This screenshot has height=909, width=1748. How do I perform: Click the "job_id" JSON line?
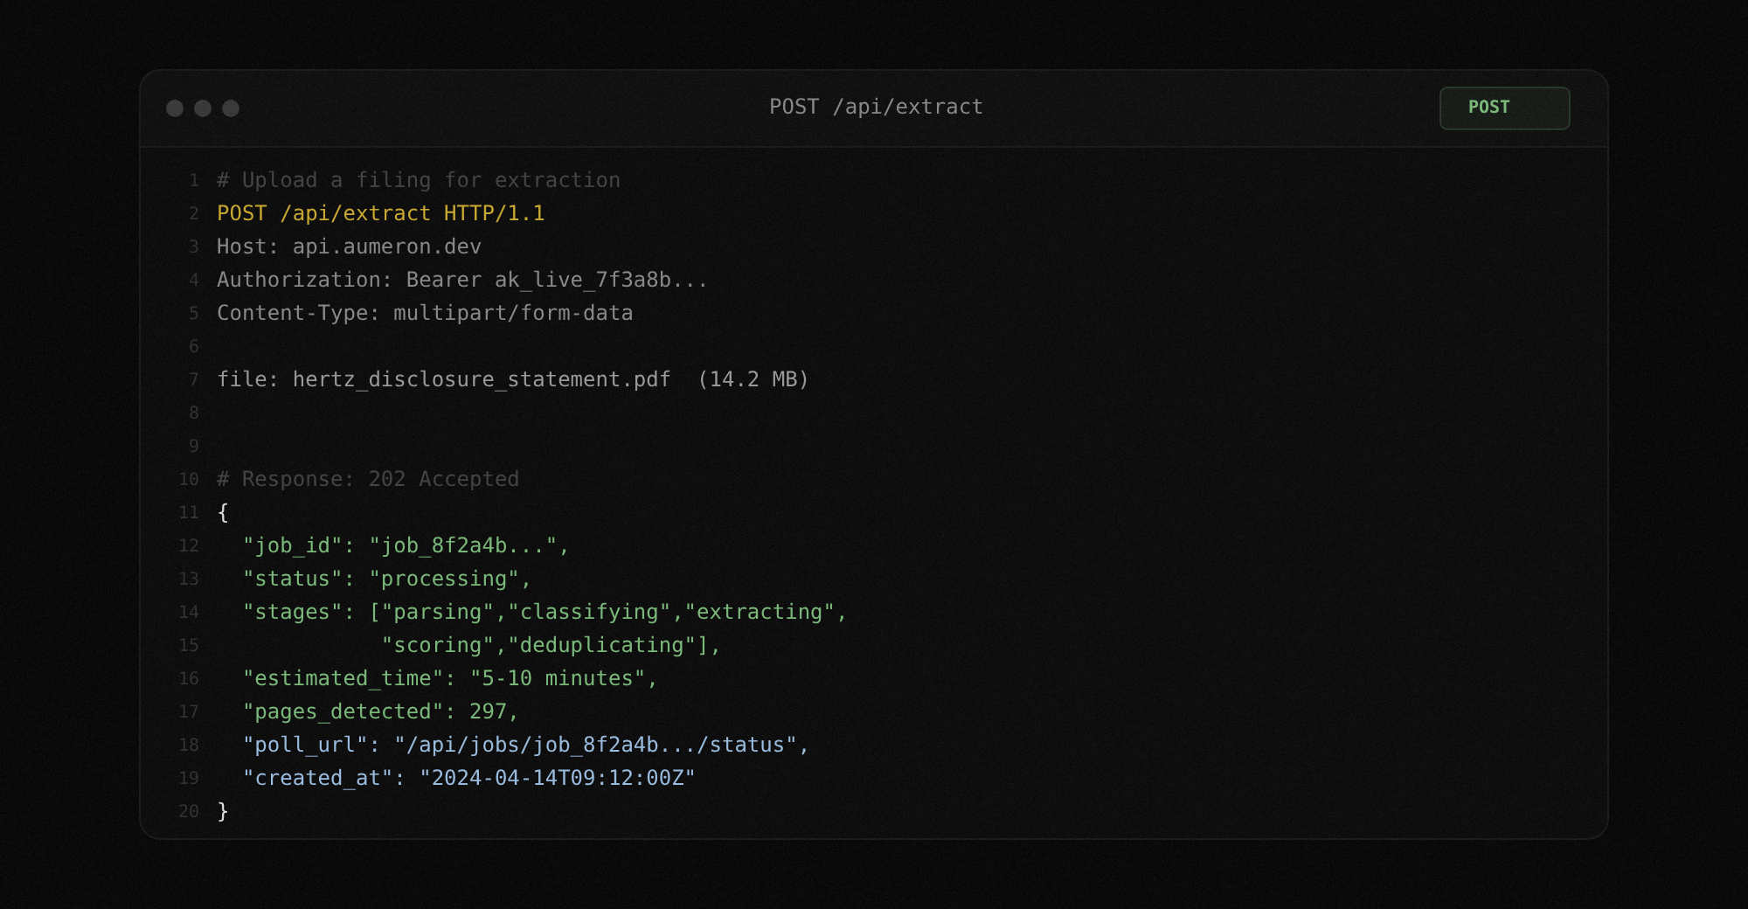(406, 545)
